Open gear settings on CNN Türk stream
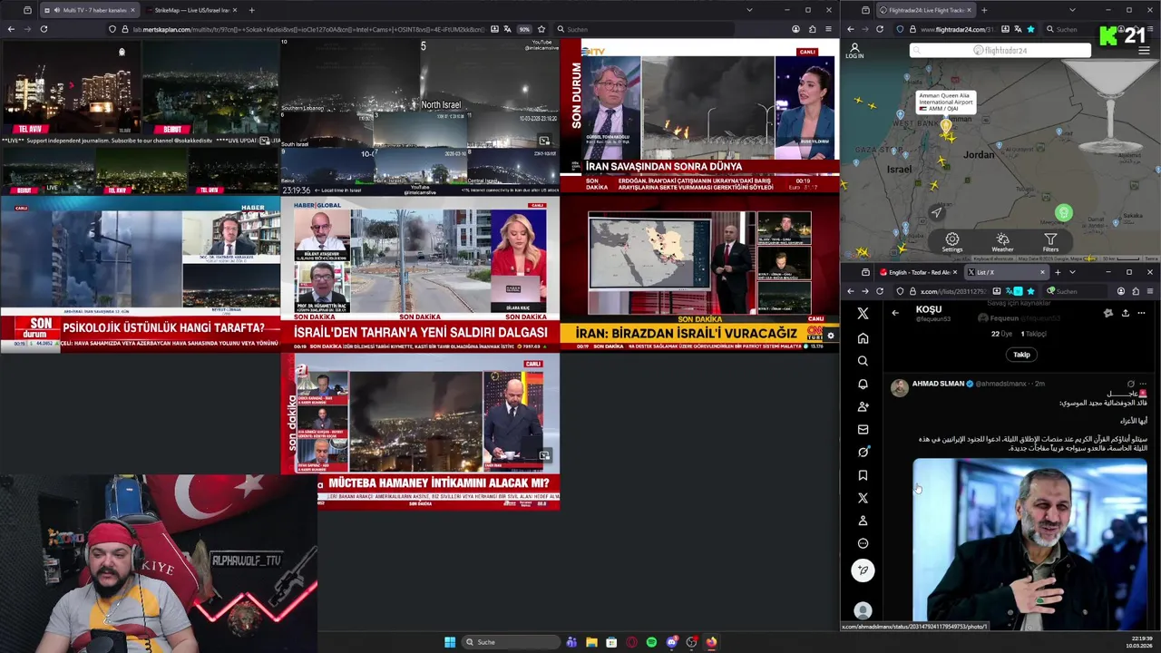The width and height of the screenshot is (1161, 653). (x=830, y=336)
